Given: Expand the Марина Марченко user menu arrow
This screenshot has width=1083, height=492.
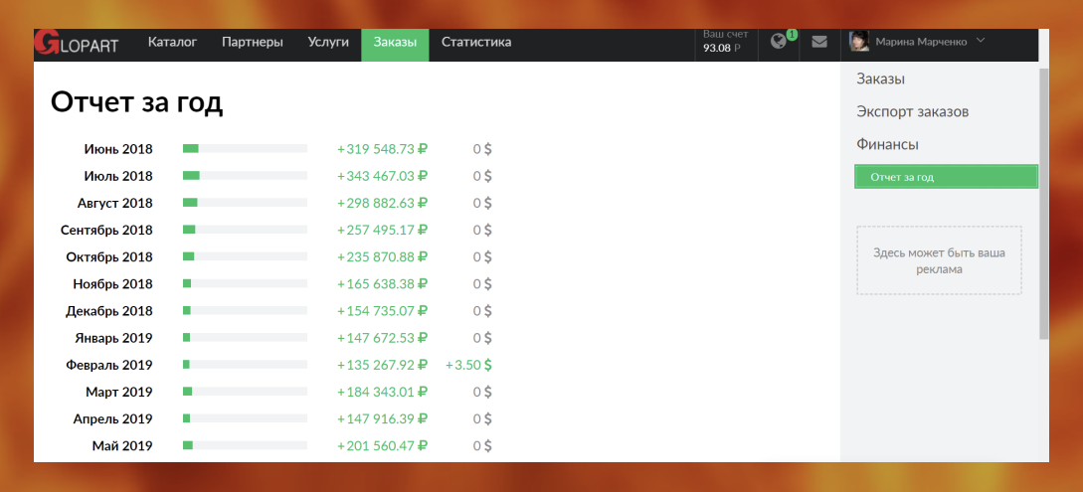Looking at the screenshot, I should click(981, 42).
